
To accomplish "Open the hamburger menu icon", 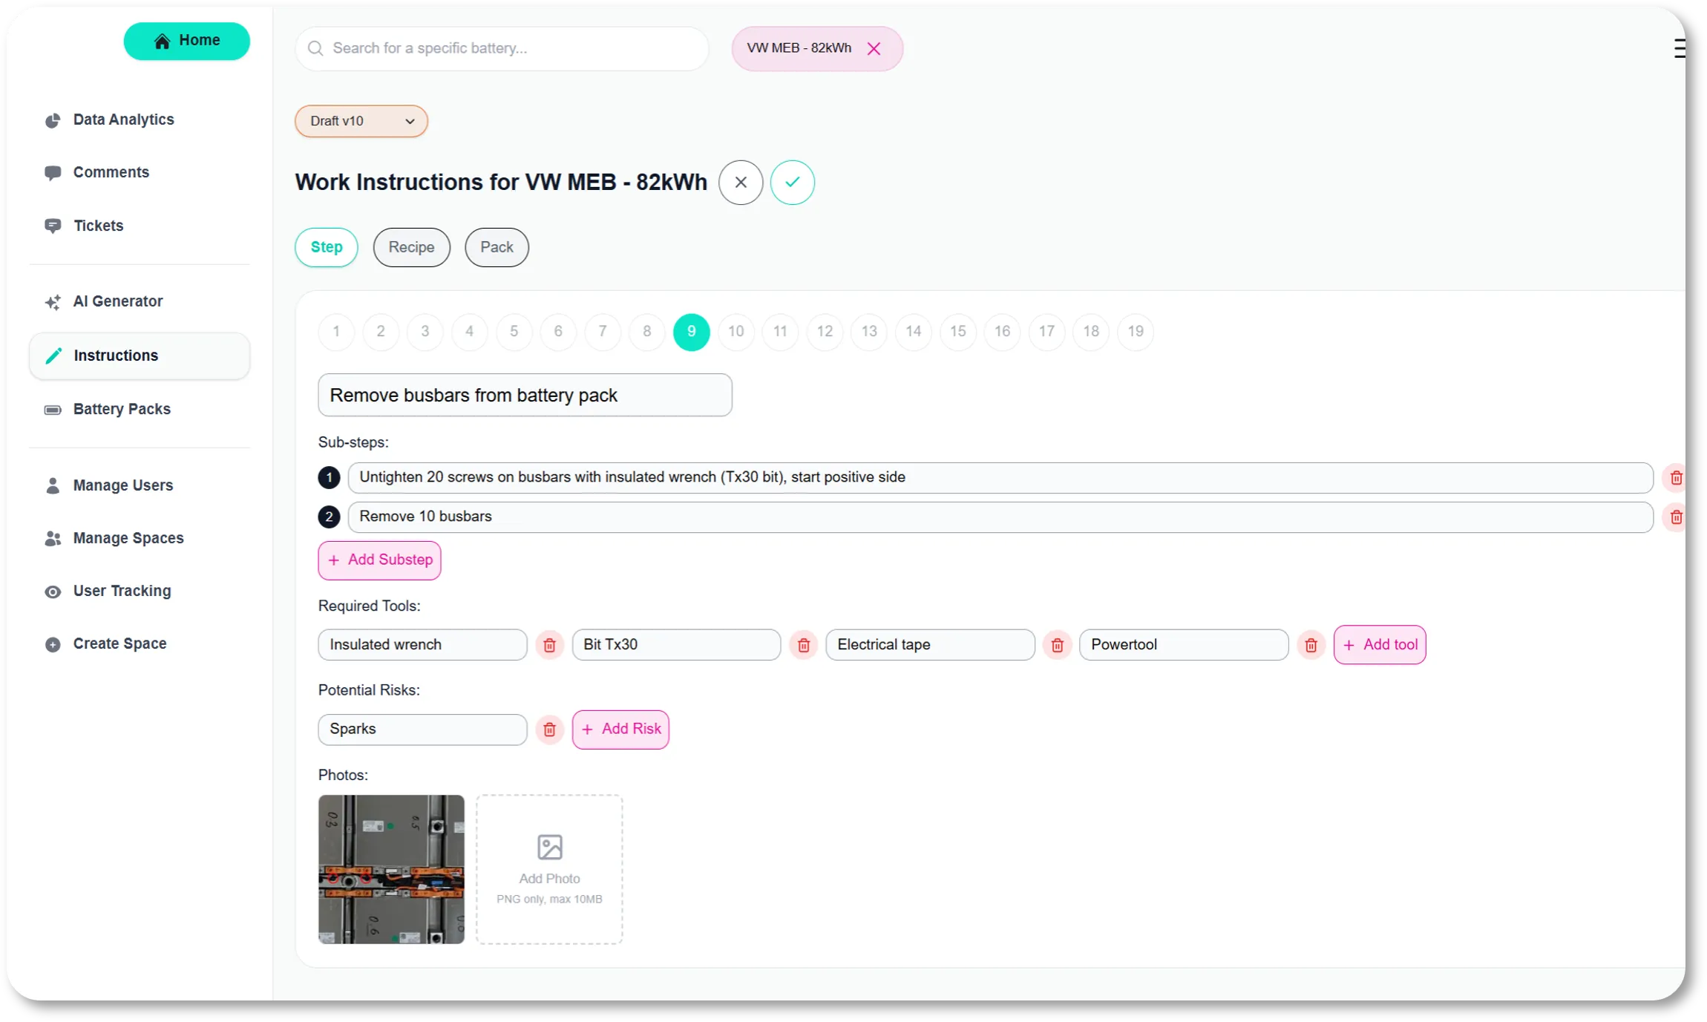I will pyautogui.click(x=1679, y=48).
